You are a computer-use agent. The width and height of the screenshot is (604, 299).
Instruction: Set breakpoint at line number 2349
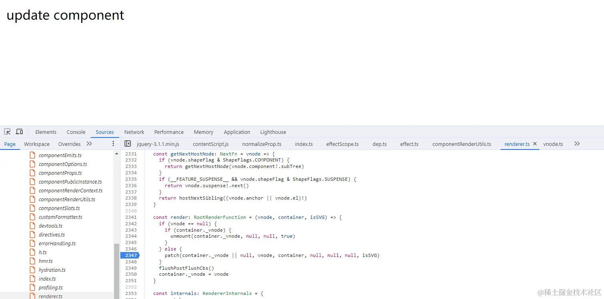click(x=131, y=268)
